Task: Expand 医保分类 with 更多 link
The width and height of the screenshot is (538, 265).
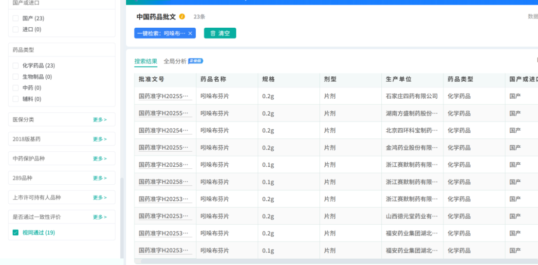Action: click(x=100, y=120)
